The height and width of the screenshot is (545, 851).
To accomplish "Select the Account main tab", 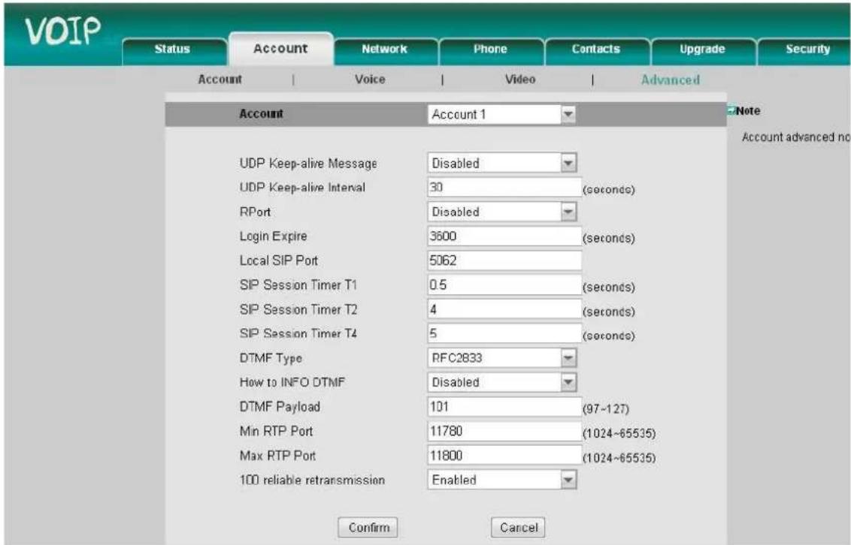I will [x=280, y=49].
